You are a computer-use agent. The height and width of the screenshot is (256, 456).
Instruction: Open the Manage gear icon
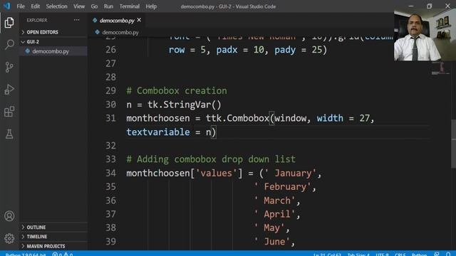coord(9,238)
